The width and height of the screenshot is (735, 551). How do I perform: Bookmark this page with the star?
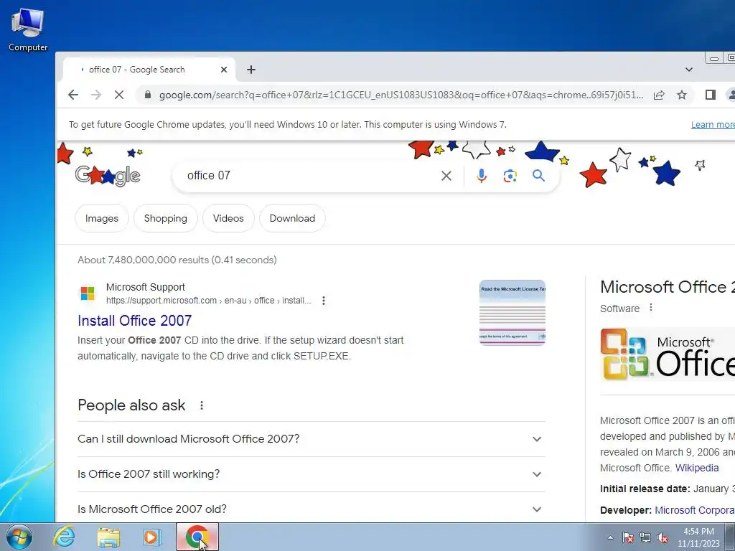(x=682, y=95)
